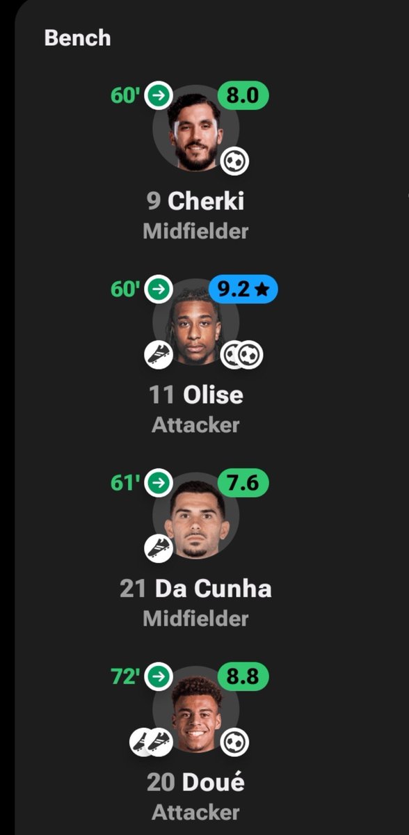This screenshot has height=835, width=409.
Task: Select Cherki's player photo
Action: [x=196, y=129]
